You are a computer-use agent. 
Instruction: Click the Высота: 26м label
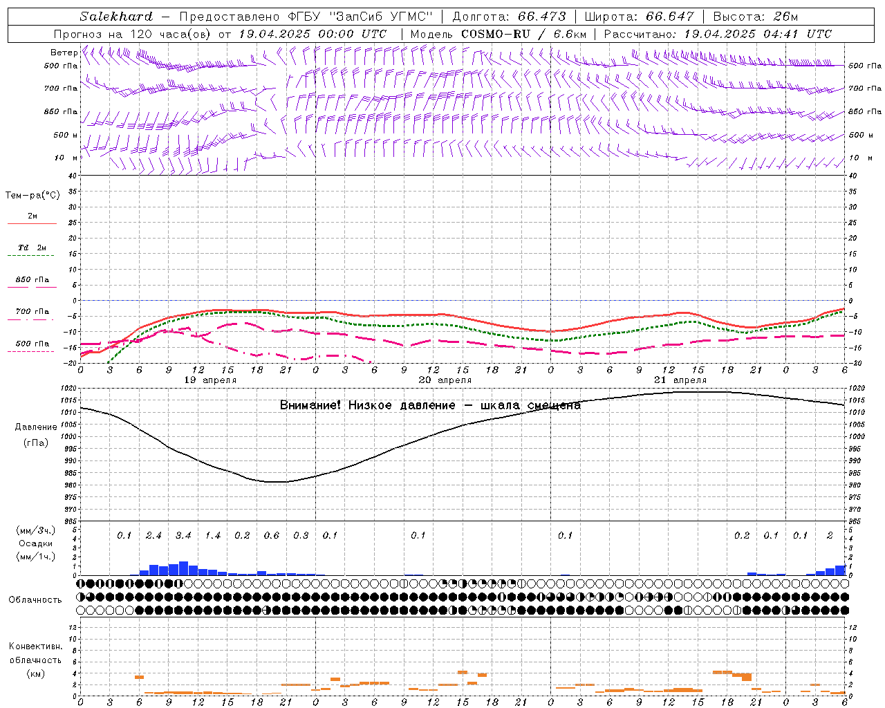(756, 17)
